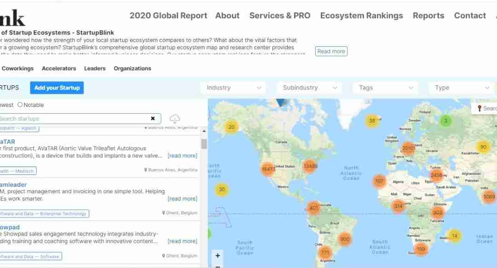This screenshot has height=268, width=497.
Task: Open the 401 cluster near Venezuela
Action: pos(314,208)
